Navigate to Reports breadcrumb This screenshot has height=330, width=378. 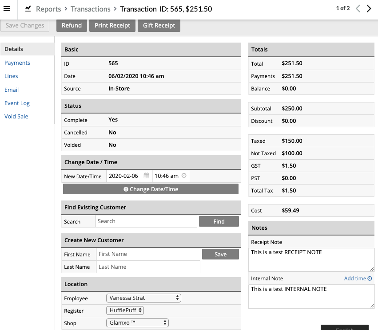pyautogui.click(x=48, y=9)
